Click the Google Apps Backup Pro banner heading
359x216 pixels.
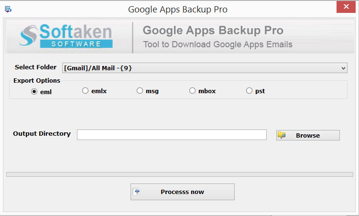(x=213, y=31)
